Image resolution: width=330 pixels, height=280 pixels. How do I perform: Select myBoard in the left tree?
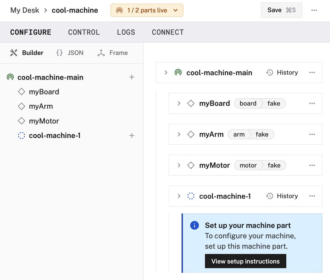[44, 92]
